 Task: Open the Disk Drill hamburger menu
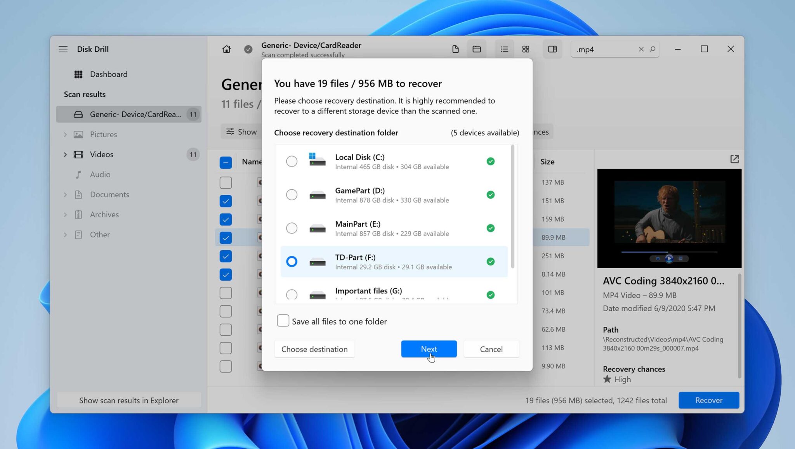(63, 49)
